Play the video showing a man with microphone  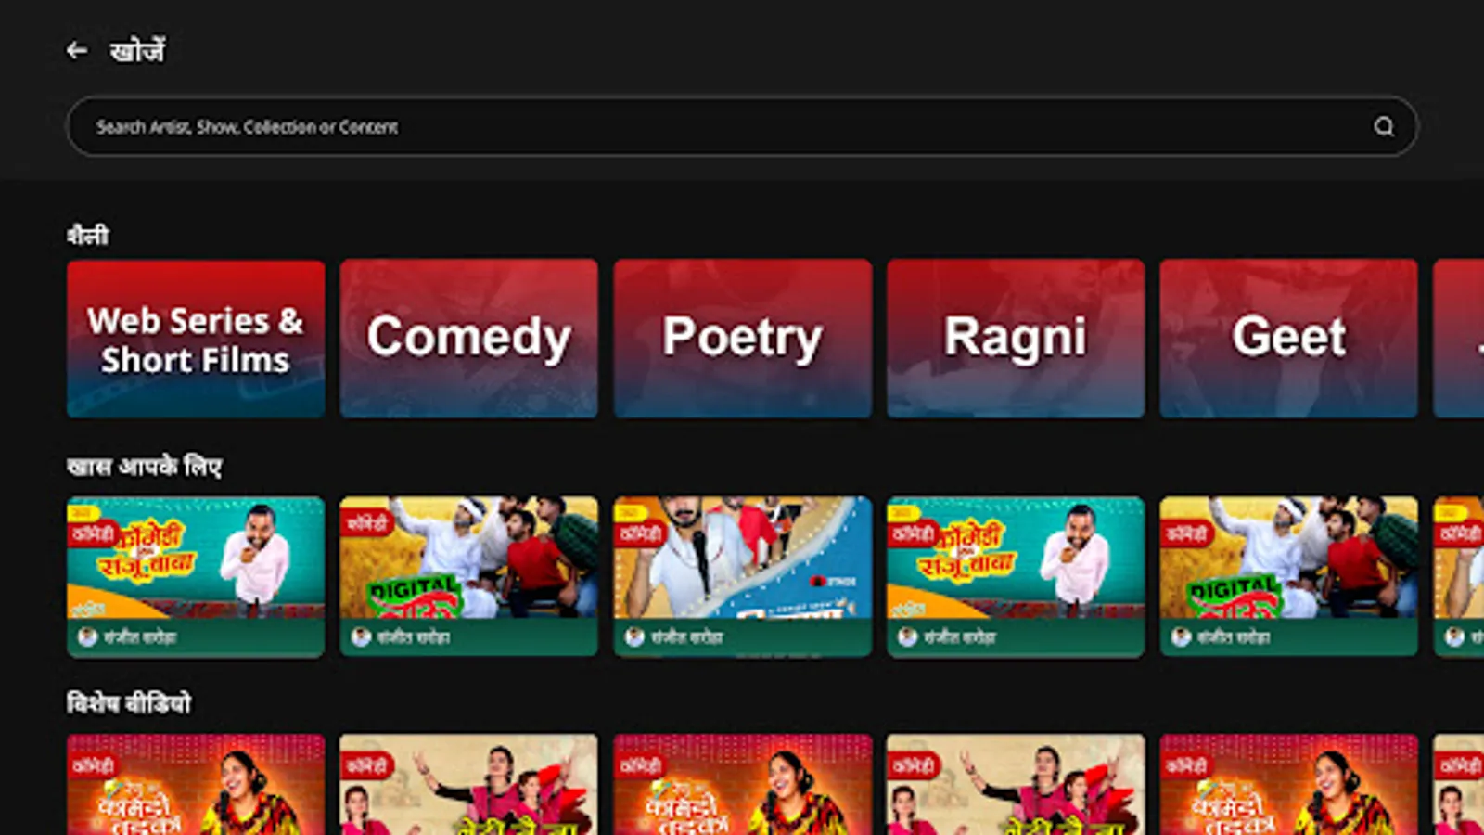[x=742, y=576]
